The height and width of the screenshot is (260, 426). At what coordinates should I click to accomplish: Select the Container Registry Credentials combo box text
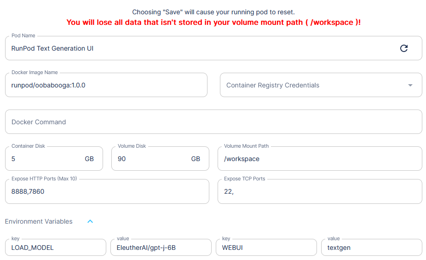(273, 85)
